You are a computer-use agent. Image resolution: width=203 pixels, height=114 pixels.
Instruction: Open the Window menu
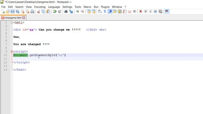pos(117,7)
